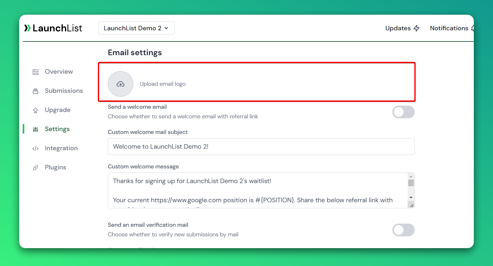493x266 pixels.
Task: Click the Upgrade arrow icon
Action: [35, 110]
